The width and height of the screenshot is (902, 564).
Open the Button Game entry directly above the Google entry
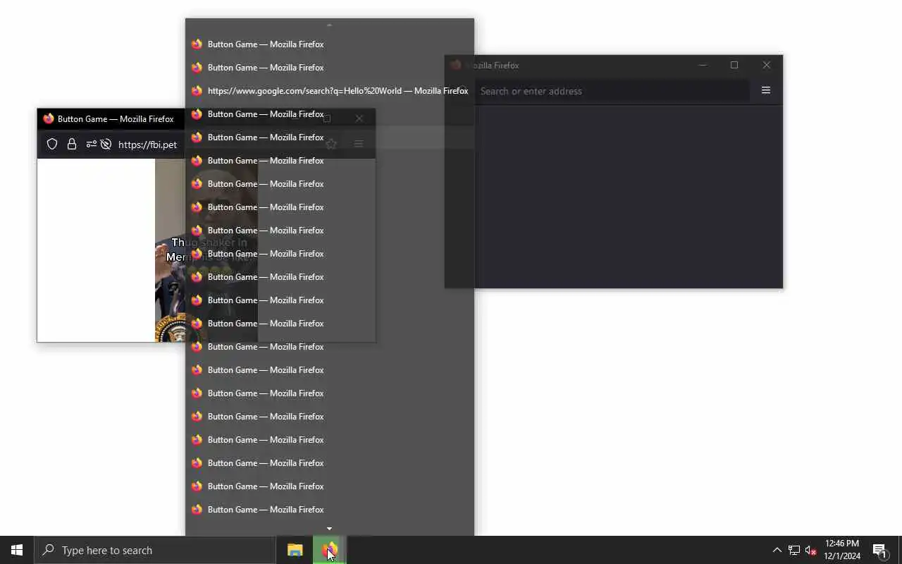point(330,68)
